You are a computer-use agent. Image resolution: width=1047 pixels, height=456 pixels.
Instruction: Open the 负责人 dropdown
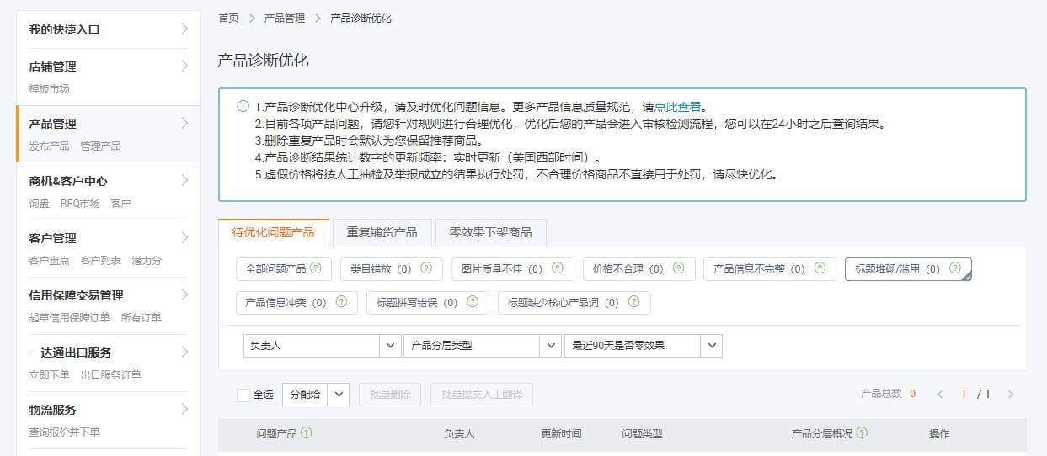pyautogui.click(x=391, y=346)
